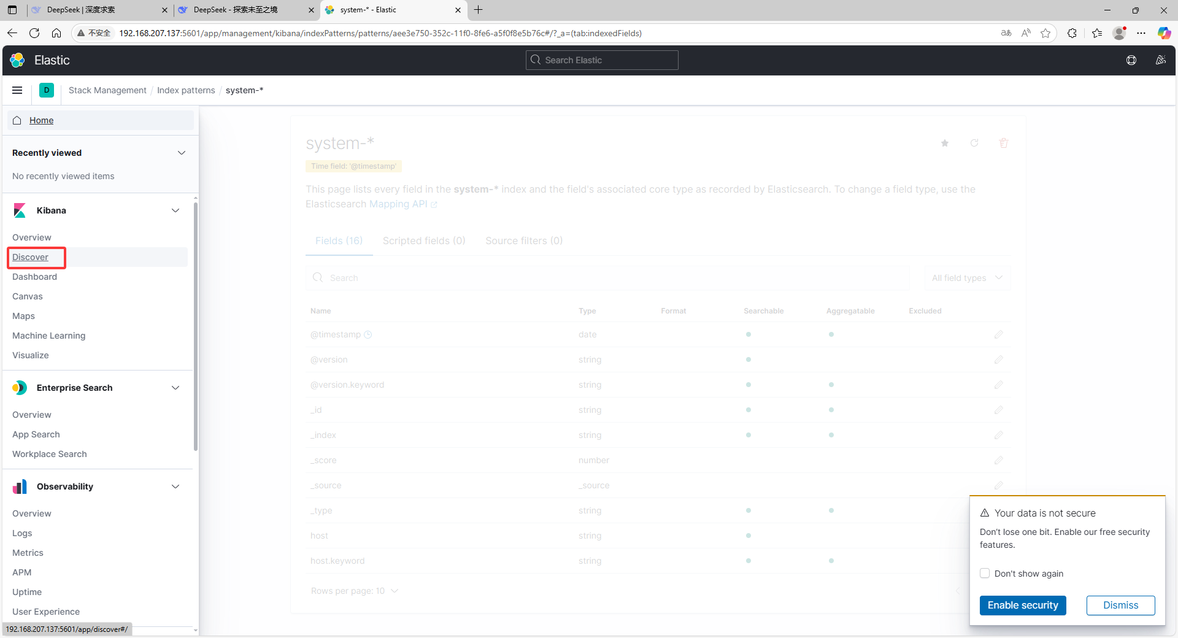Open Copilot icon in browser toolbar
Viewport: 1178px width, 638px height.
(x=1163, y=33)
